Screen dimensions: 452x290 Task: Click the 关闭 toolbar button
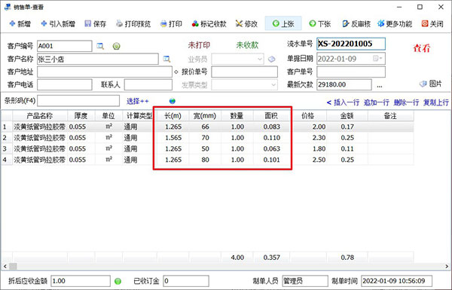(x=432, y=23)
